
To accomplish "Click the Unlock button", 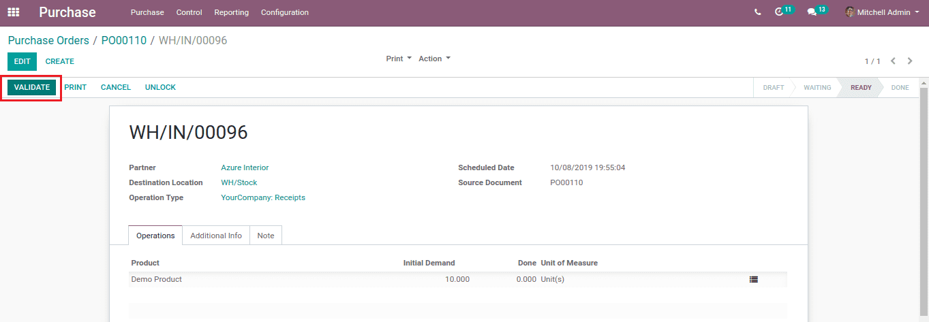I will pos(160,87).
